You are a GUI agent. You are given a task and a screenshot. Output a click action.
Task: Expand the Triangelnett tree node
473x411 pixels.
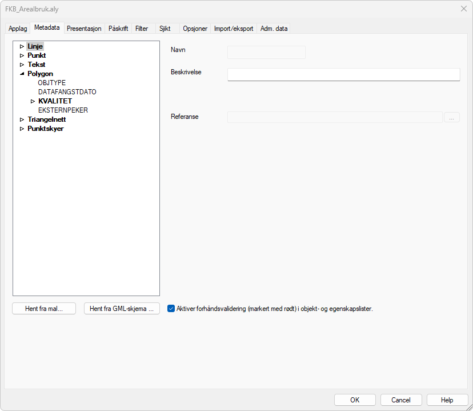click(x=22, y=119)
